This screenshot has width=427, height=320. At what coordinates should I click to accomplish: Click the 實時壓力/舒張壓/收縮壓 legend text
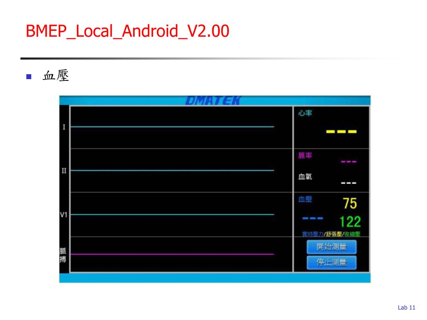coord(331,234)
